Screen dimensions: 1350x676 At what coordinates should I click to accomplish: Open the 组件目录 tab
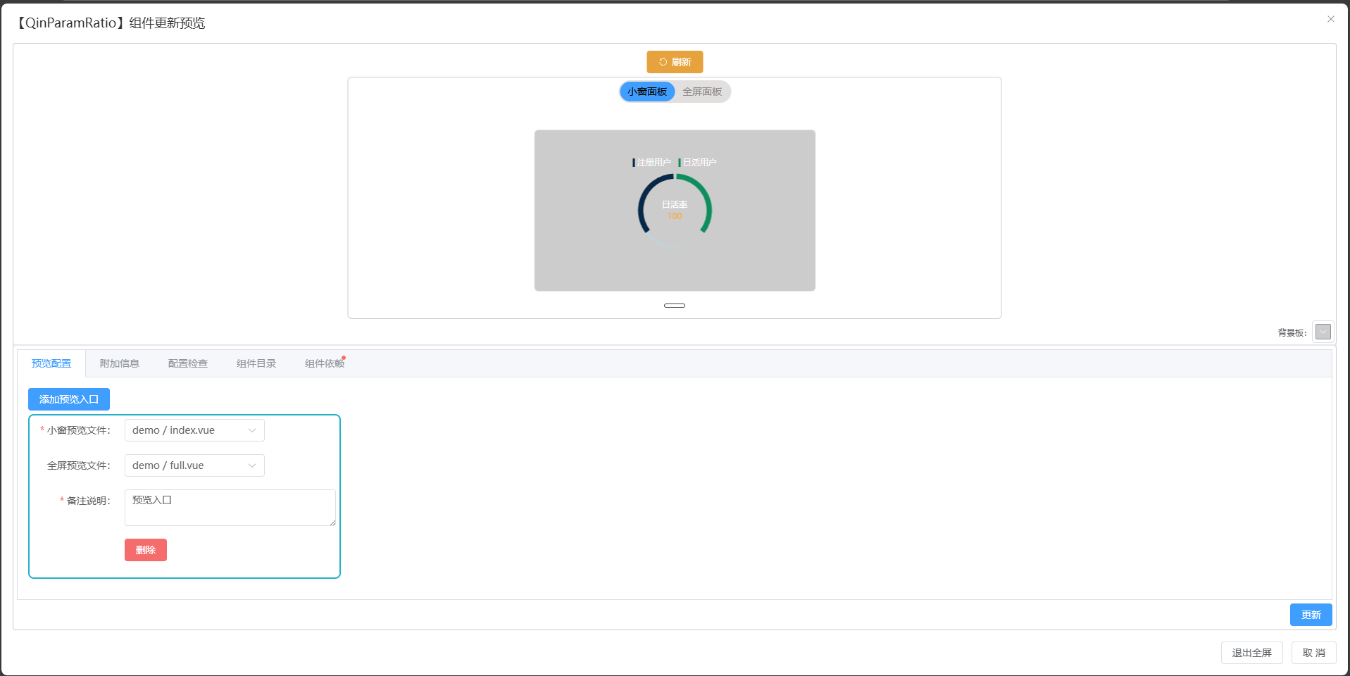click(x=256, y=363)
